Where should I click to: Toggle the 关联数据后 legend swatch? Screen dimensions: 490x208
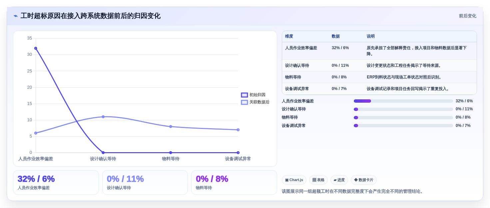(x=245, y=102)
